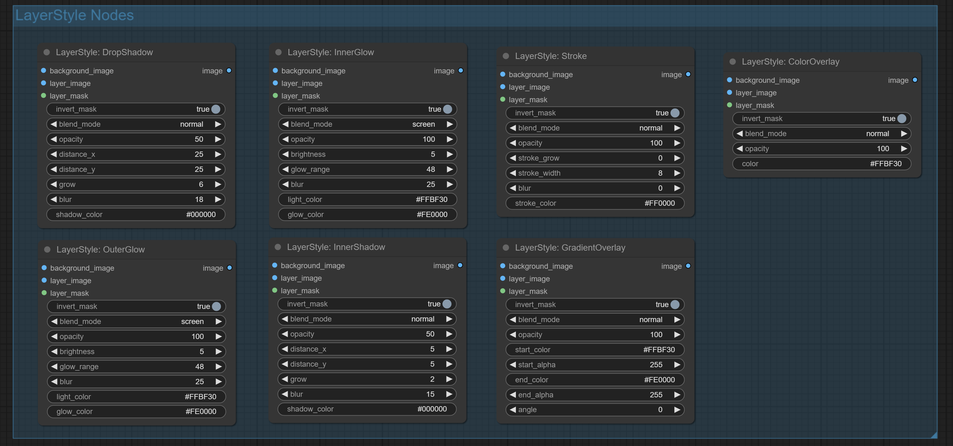
Task: Click the ColorOverlay node's layer_mask input port
Action: [x=729, y=105]
